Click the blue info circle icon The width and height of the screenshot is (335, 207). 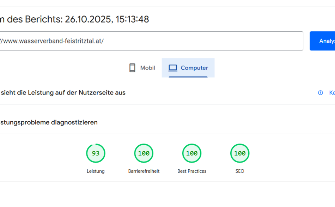[x=320, y=92]
